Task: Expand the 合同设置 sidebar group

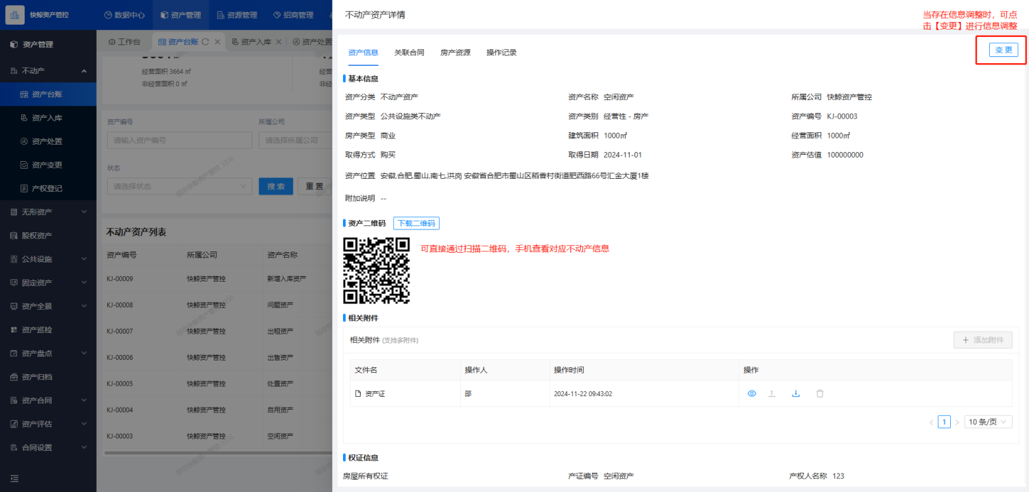Action: tap(48, 447)
